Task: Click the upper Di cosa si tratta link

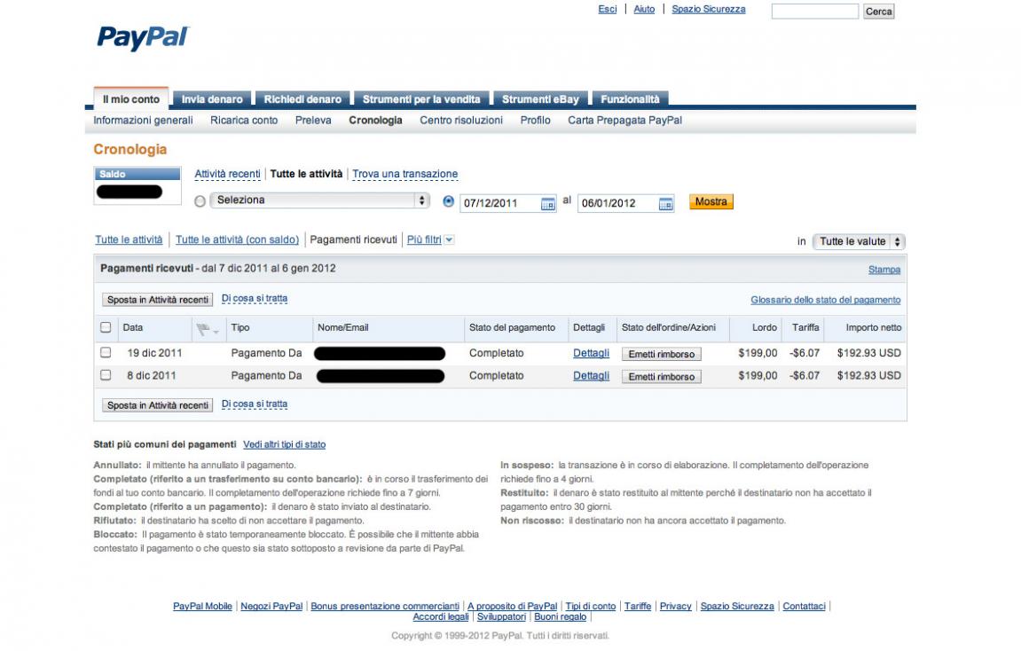Action: [x=255, y=298]
